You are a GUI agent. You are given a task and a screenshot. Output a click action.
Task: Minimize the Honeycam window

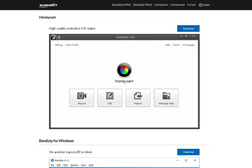[x=181, y=37]
